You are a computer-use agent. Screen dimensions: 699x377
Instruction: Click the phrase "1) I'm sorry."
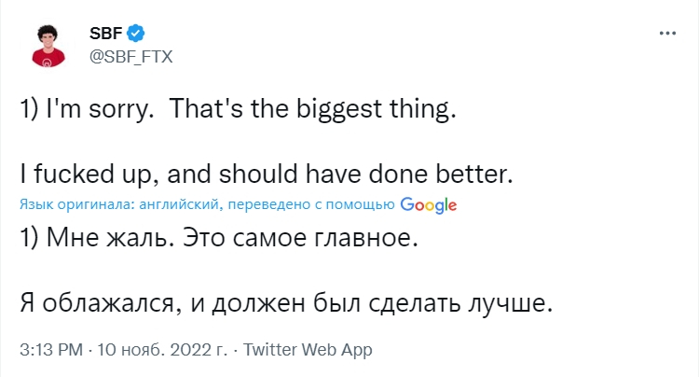click(x=82, y=110)
